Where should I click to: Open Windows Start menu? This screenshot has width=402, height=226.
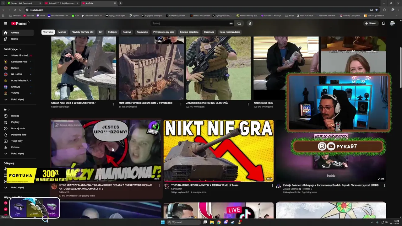pos(163,222)
